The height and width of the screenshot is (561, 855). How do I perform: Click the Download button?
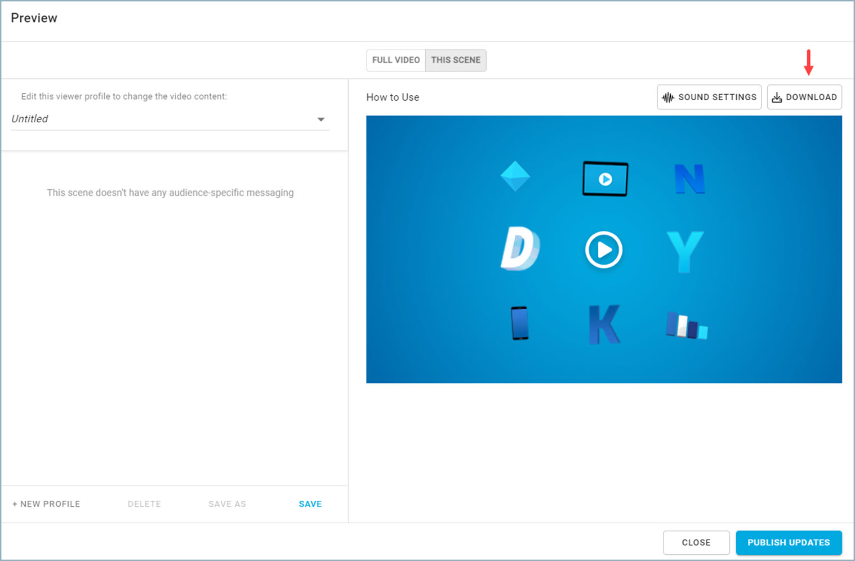coord(804,97)
